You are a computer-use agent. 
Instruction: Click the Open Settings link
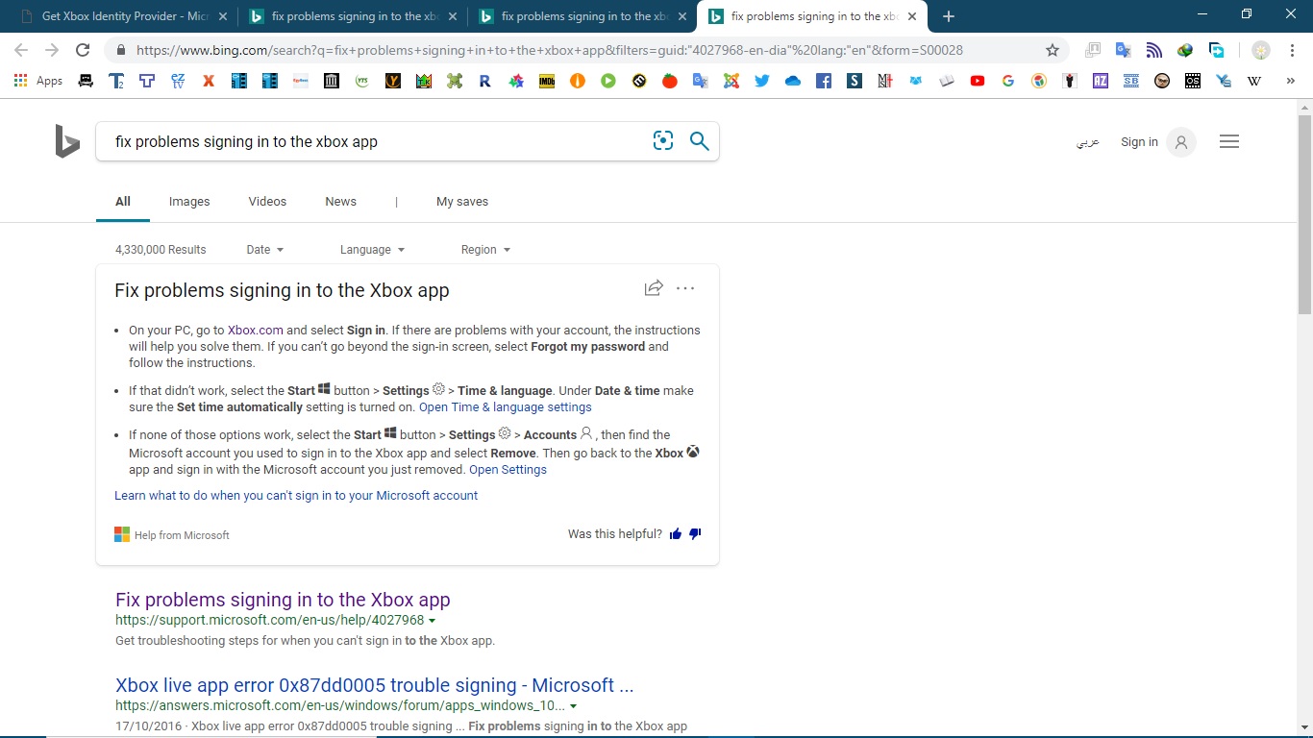[x=508, y=470]
